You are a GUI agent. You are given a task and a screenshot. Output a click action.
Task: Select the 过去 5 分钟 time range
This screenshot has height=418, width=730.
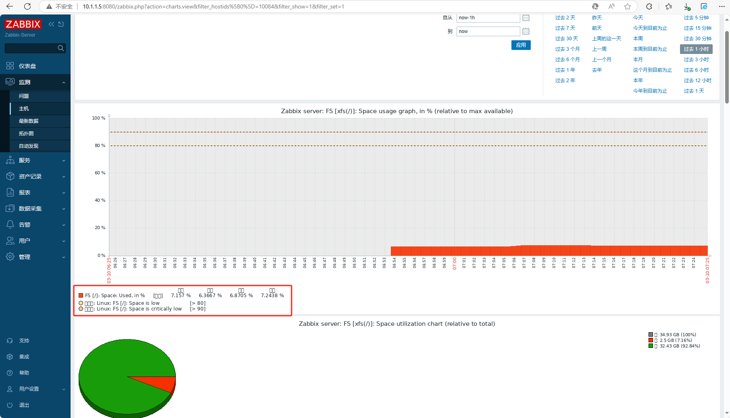pyautogui.click(x=697, y=18)
